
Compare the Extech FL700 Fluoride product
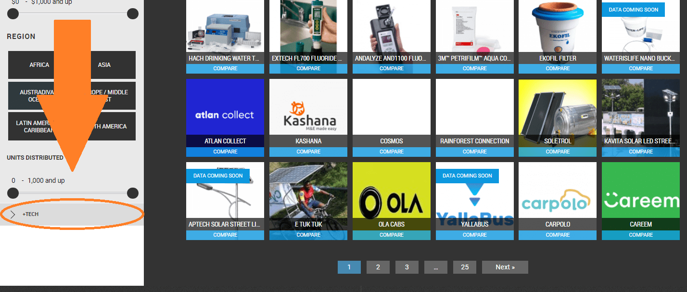click(308, 68)
